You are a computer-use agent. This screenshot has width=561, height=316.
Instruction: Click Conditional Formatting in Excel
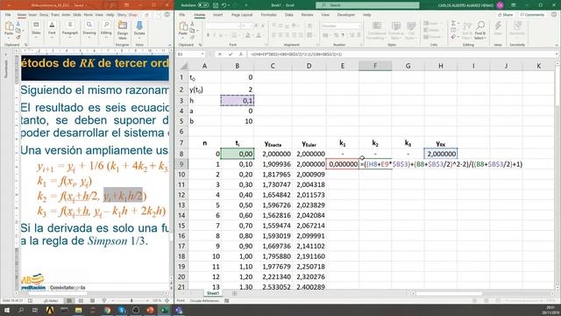(376, 31)
